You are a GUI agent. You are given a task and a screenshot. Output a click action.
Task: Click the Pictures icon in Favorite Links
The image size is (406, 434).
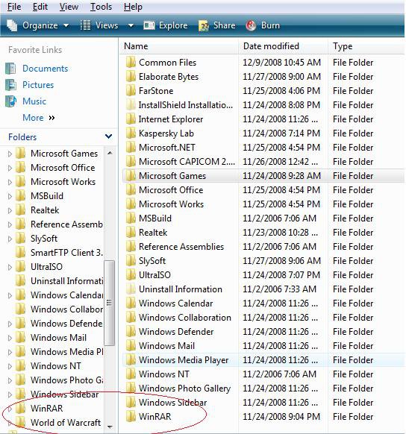click(x=10, y=85)
